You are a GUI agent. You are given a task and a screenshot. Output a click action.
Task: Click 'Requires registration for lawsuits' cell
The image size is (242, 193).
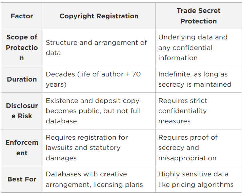point(87,142)
